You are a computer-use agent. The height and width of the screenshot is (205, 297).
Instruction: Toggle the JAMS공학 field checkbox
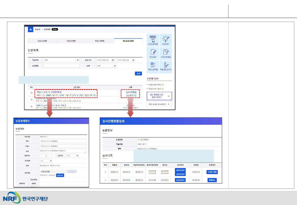41,166
